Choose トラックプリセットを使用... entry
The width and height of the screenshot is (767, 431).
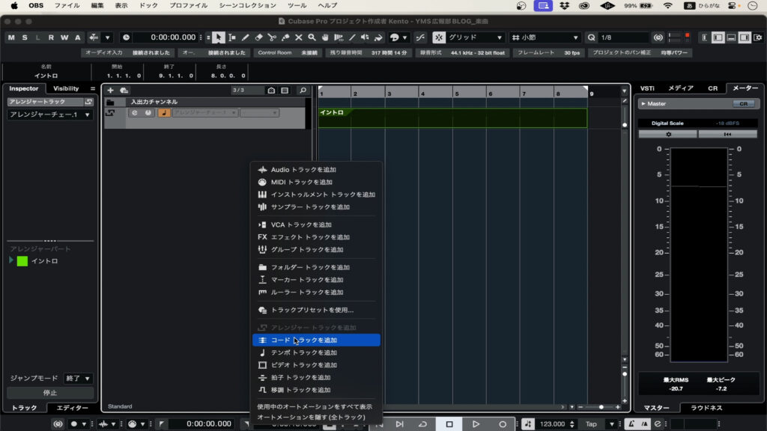[316, 310]
